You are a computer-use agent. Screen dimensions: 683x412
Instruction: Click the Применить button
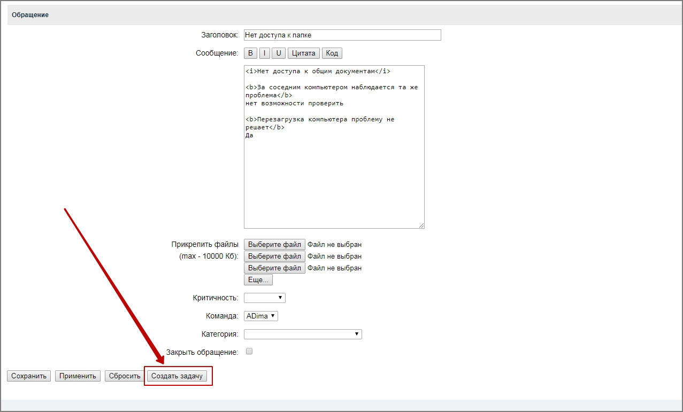pos(78,376)
